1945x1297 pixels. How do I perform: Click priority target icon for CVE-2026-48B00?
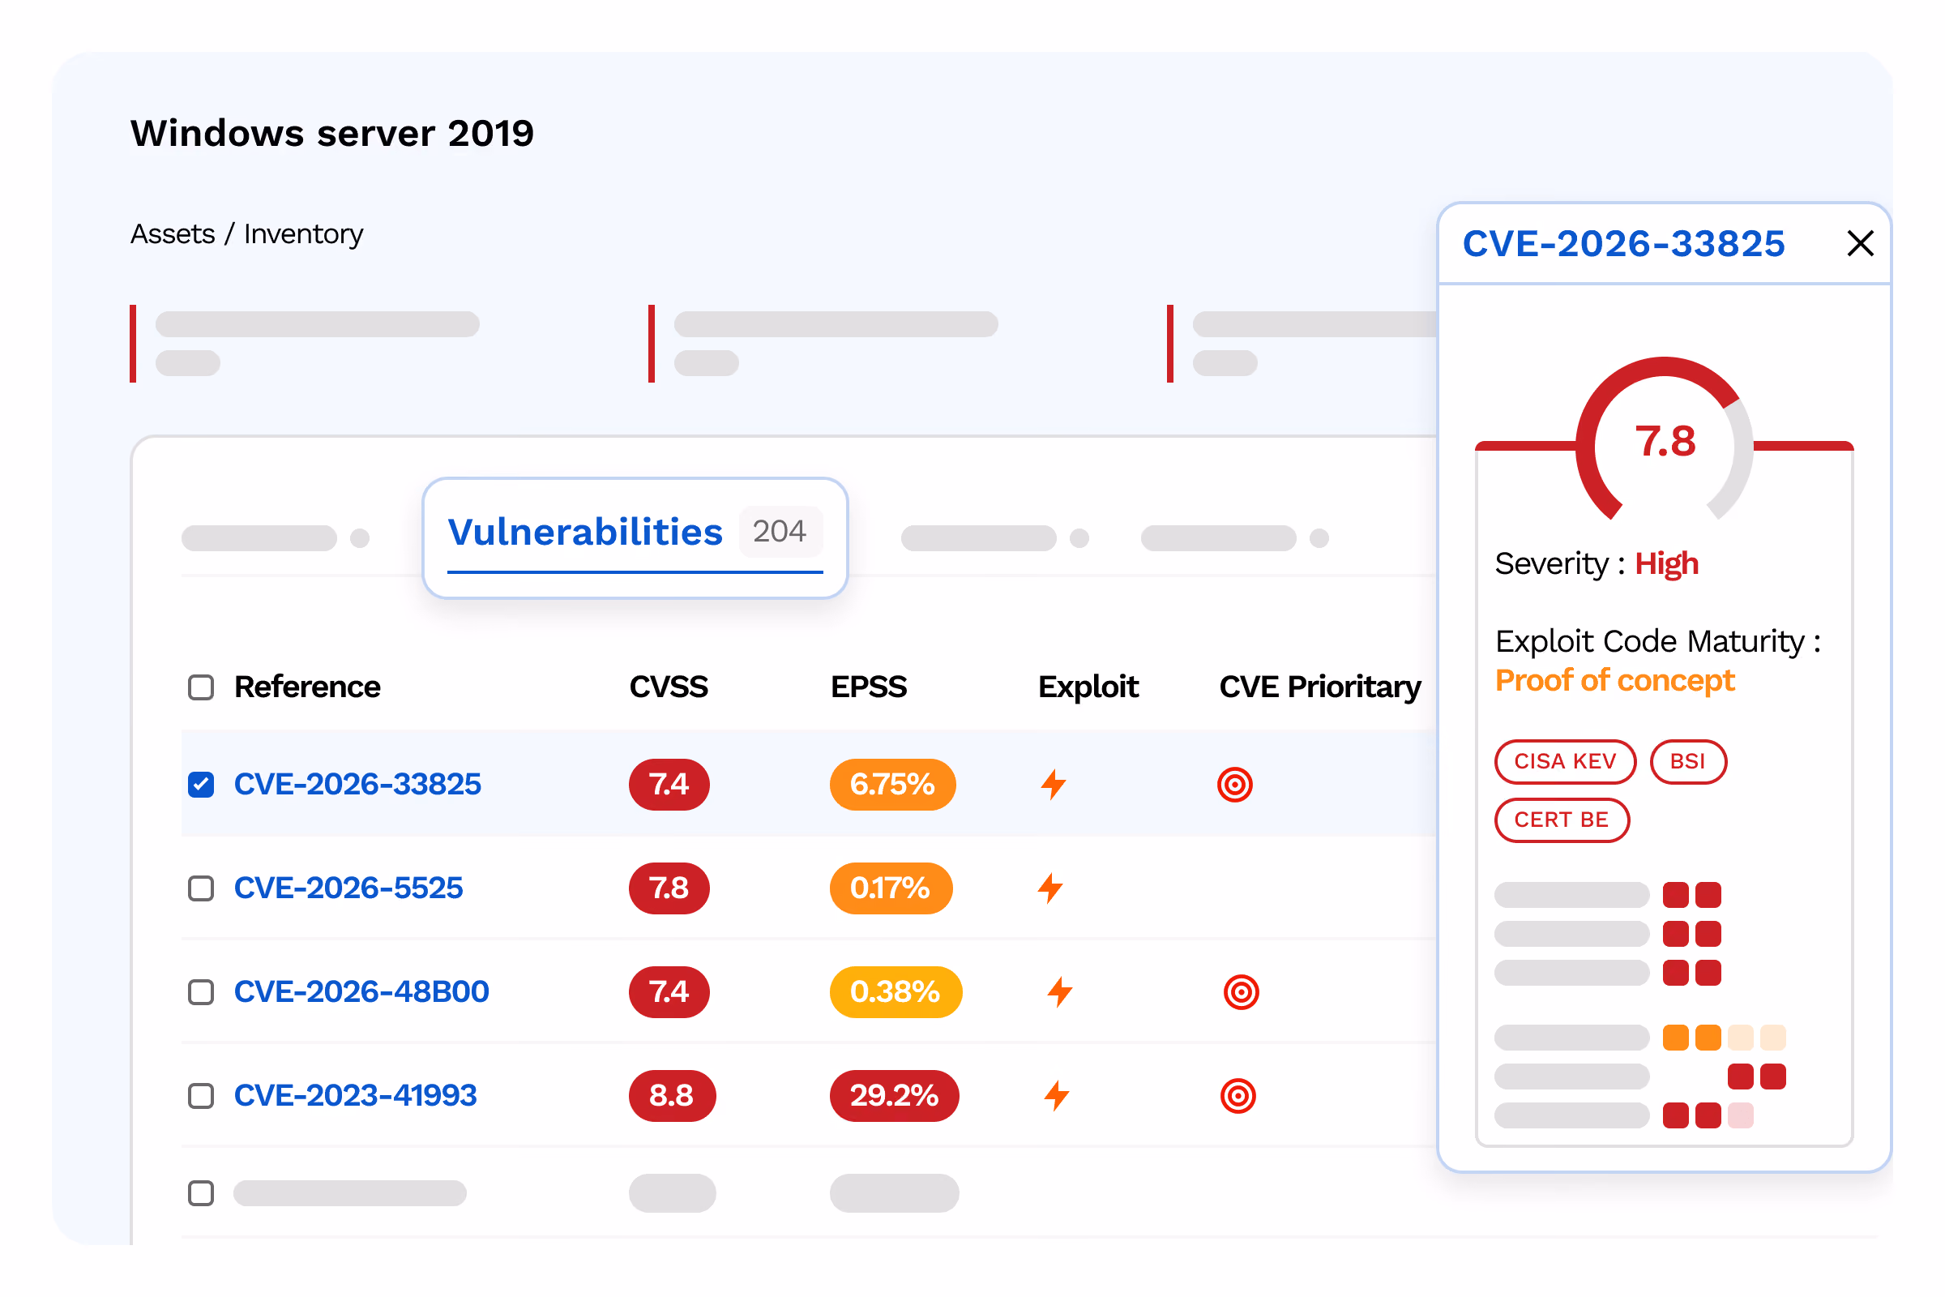(1242, 991)
